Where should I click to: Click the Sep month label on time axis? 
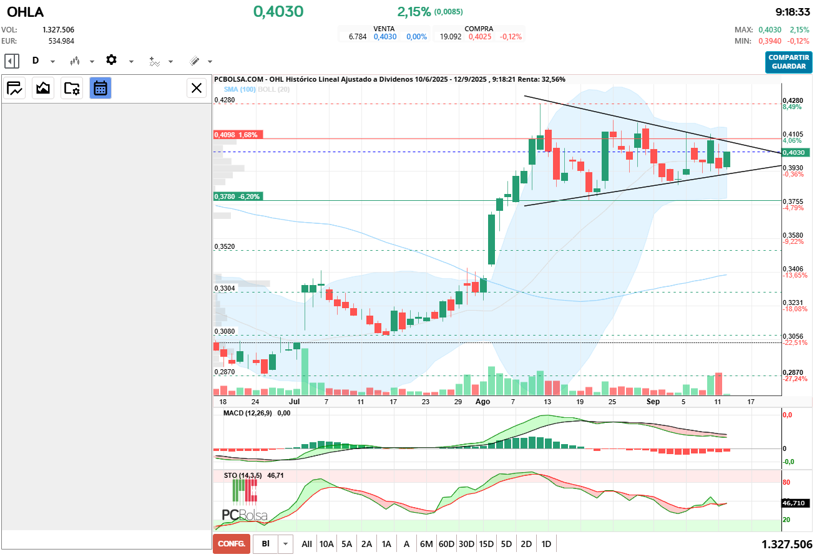[x=653, y=402]
